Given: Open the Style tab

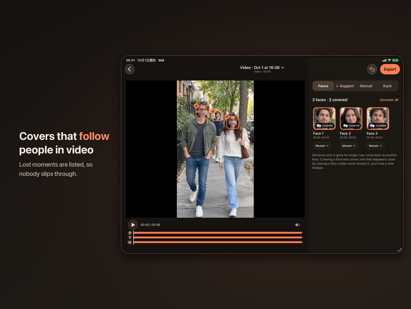Looking at the screenshot, I should [x=387, y=86].
